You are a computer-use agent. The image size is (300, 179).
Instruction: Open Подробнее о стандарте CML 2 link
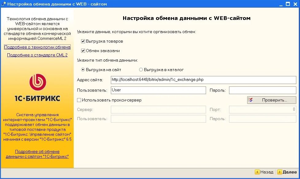click(37, 55)
